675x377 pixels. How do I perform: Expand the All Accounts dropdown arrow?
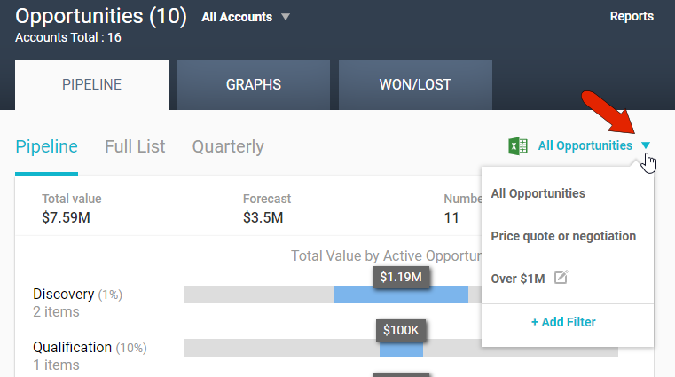[x=285, y=17]
